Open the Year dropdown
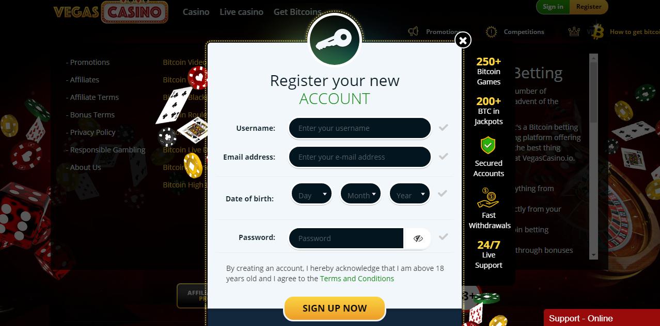Viewport: 660px width, 326px height. [x=410, y=194]
